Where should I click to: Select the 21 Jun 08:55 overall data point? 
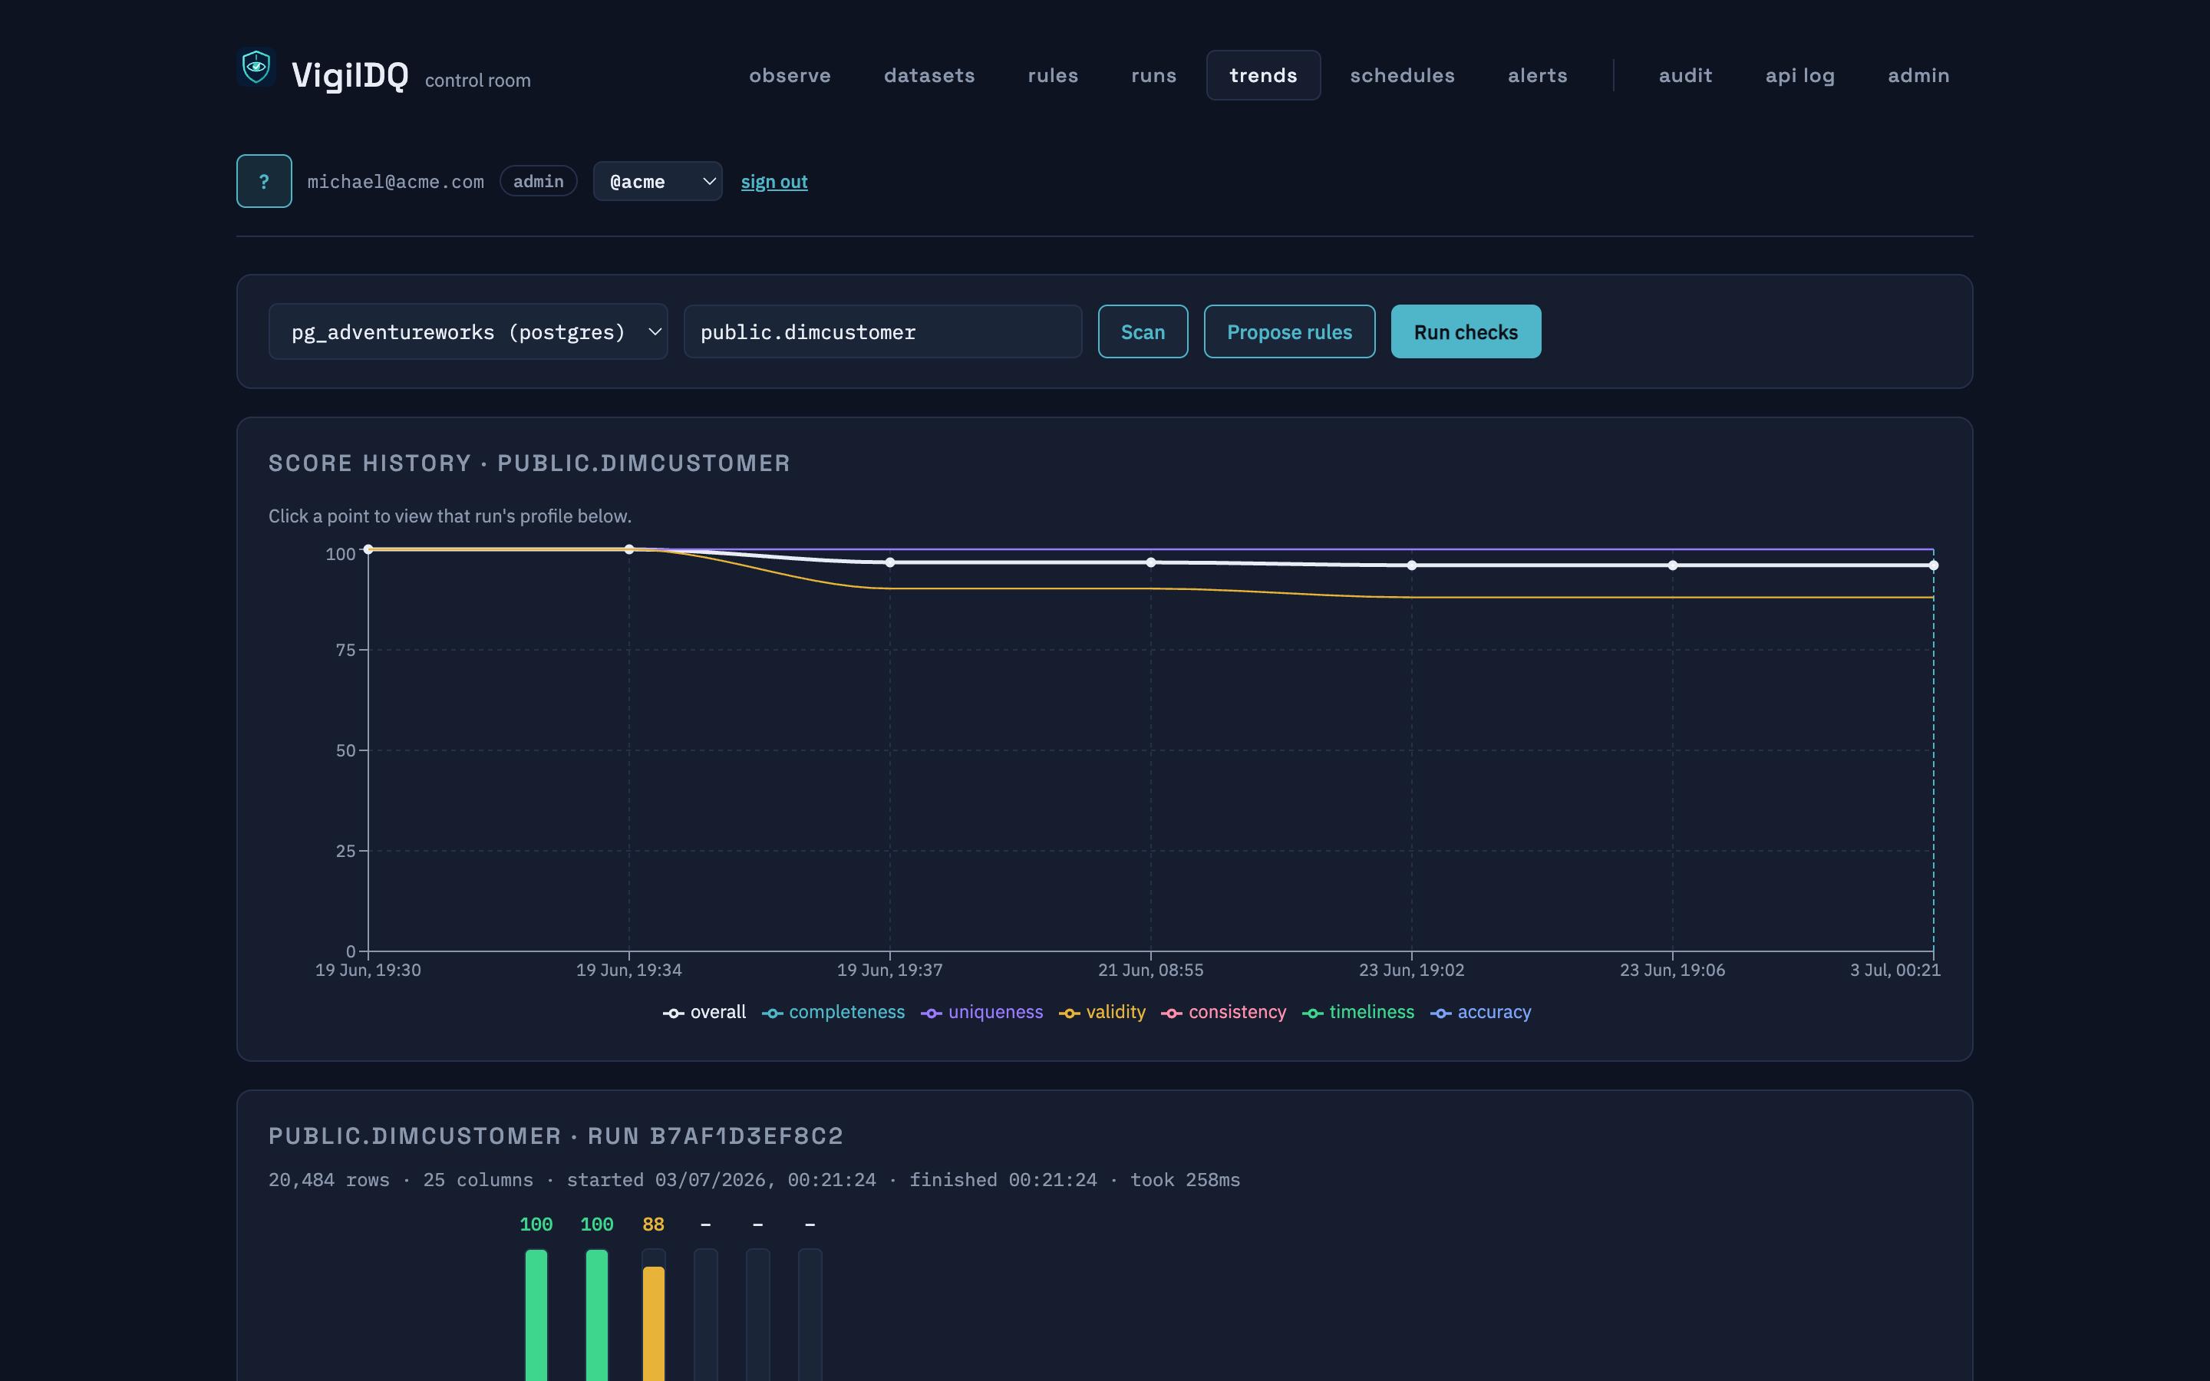pyautogui.click(x=1151, y=562)
